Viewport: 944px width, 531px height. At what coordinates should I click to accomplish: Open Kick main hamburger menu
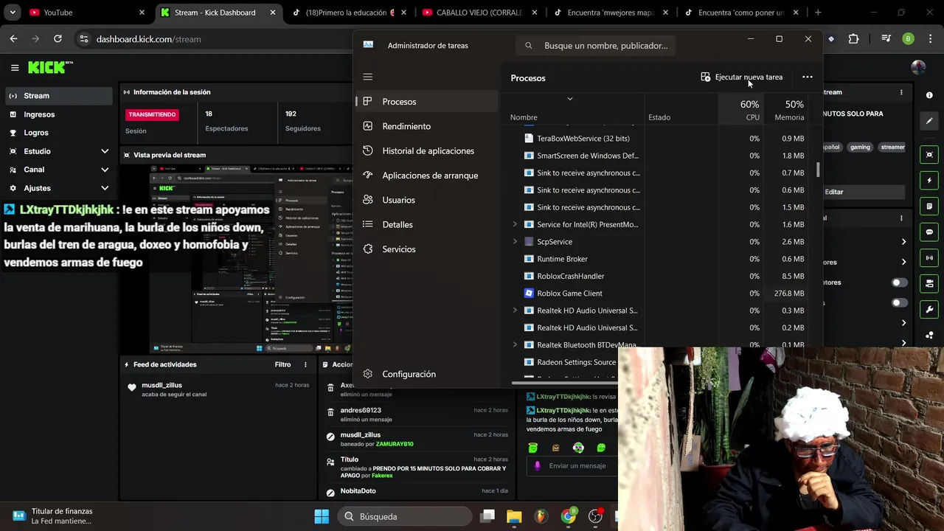tap(15, 68)
